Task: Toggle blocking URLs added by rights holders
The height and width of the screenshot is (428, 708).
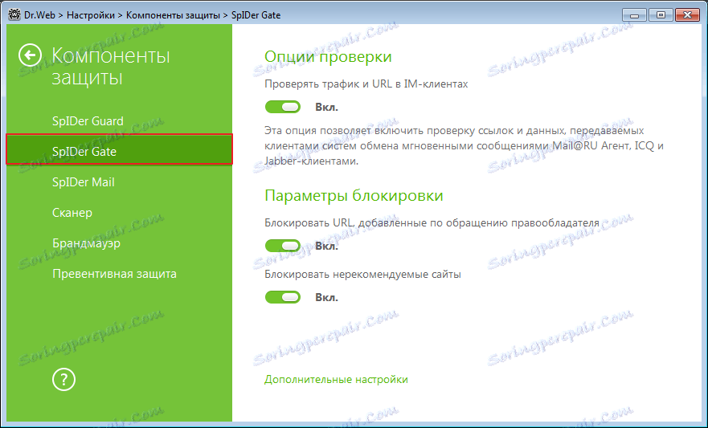Action: coord(283,246)
